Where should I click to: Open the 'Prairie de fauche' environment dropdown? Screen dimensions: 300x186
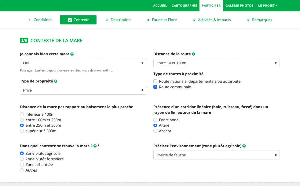point(216,155)
